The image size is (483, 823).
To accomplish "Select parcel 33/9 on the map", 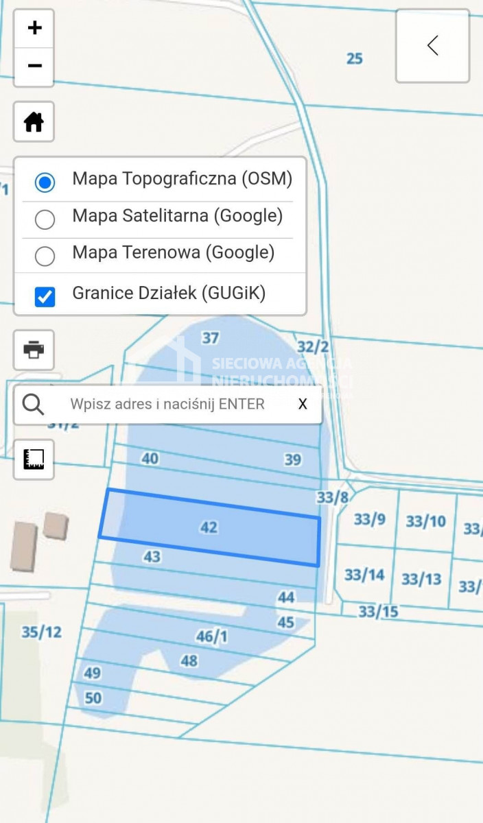I will tap(369, 519).
